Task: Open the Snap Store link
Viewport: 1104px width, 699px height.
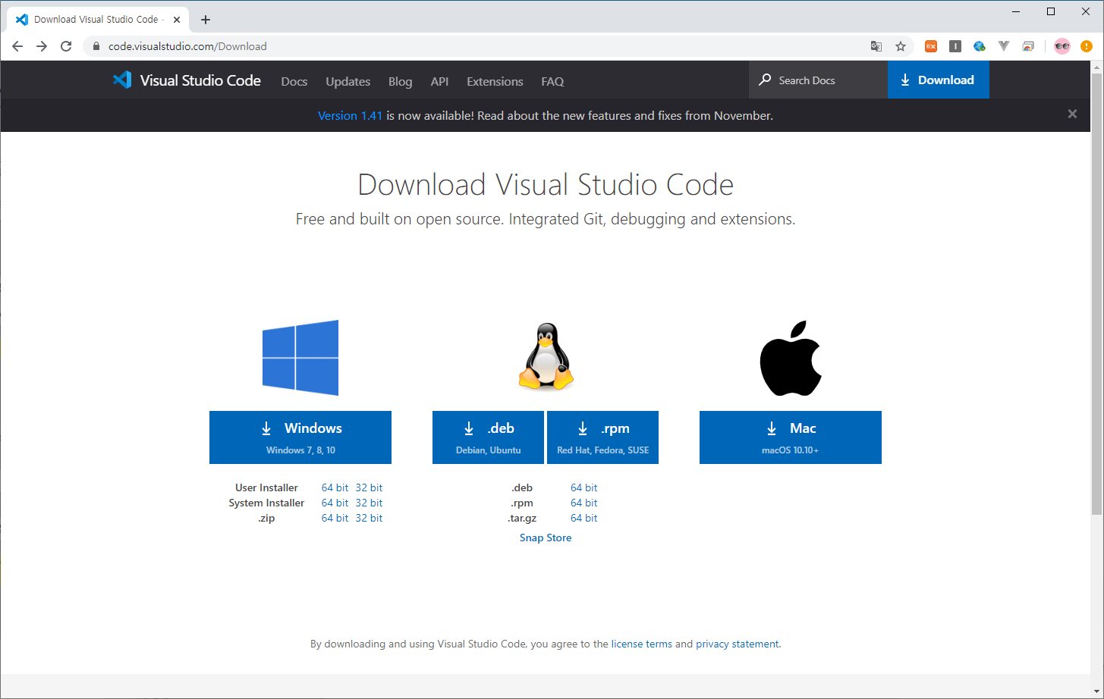Action: coord(546,538)
